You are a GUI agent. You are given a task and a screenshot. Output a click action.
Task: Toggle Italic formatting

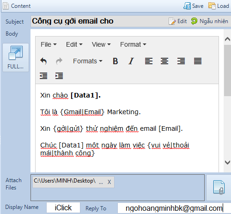coord(131,61)
